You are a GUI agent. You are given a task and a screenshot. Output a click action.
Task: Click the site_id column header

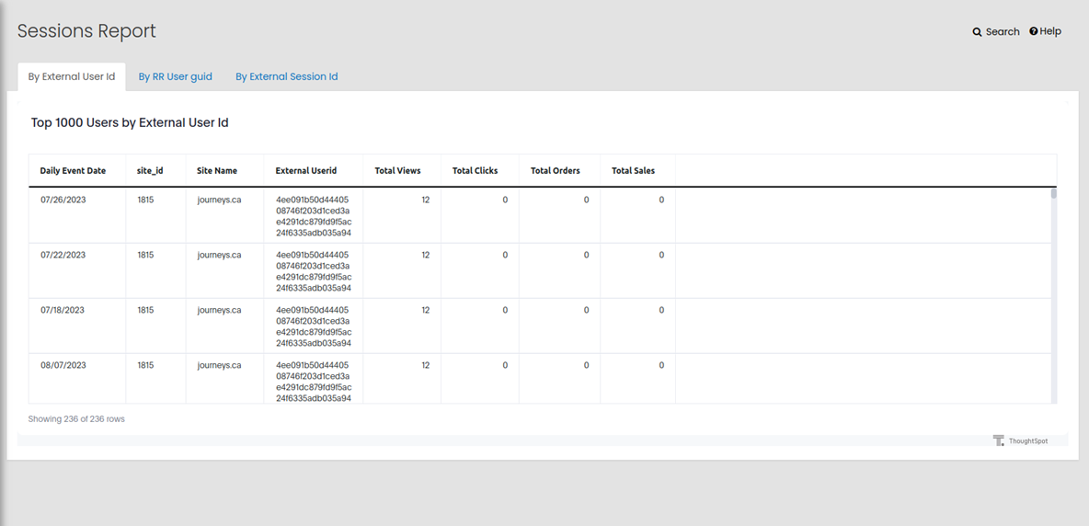pos(150,171)
